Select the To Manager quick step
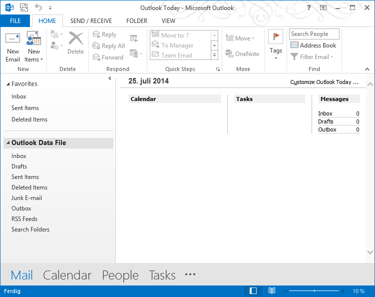 click(180, 45)
